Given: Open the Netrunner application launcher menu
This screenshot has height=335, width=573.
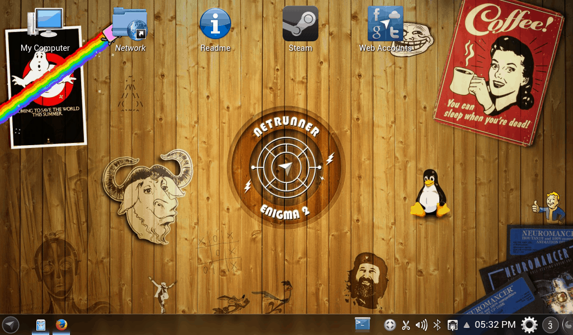Looking at the screenshot, I should click(x=11, y=324).
